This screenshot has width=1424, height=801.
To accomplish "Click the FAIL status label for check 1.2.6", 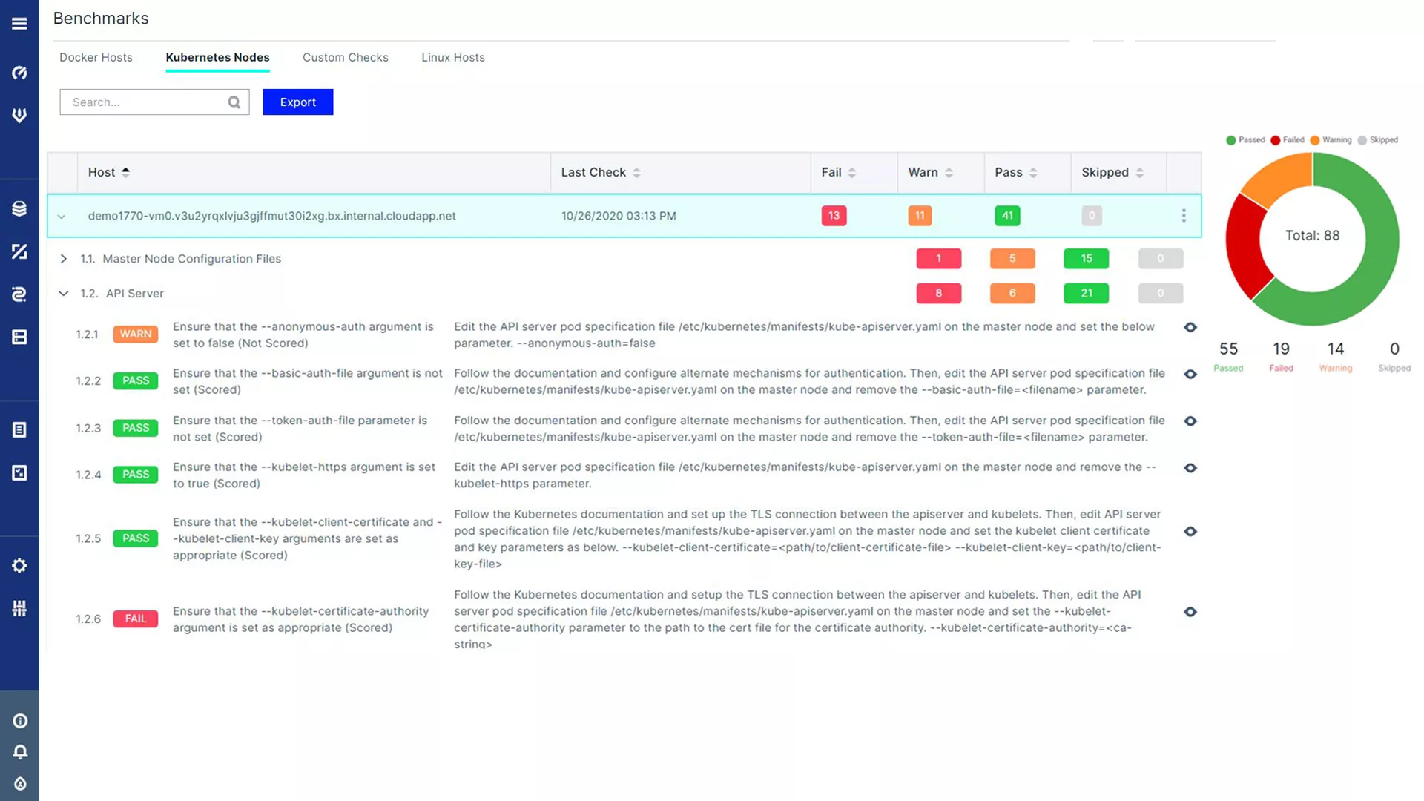I will point(136,619).
